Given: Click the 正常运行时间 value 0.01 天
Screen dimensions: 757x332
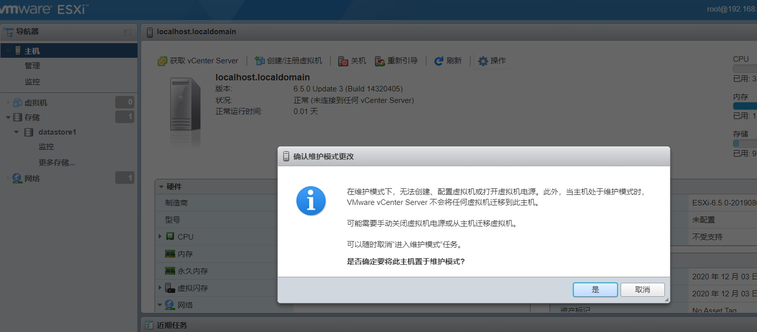Looking at the screenshot, I should (x=306, y=111).
